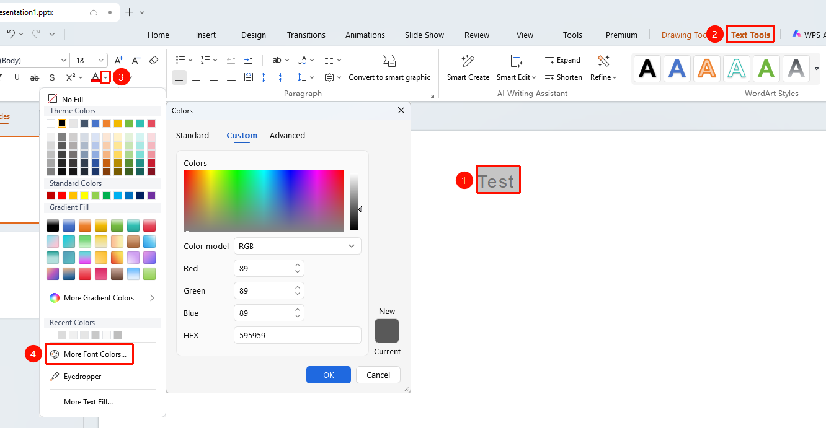826x428 pixels.
Task: Click the Decrease Font Size icon
Action: point(136,60)
